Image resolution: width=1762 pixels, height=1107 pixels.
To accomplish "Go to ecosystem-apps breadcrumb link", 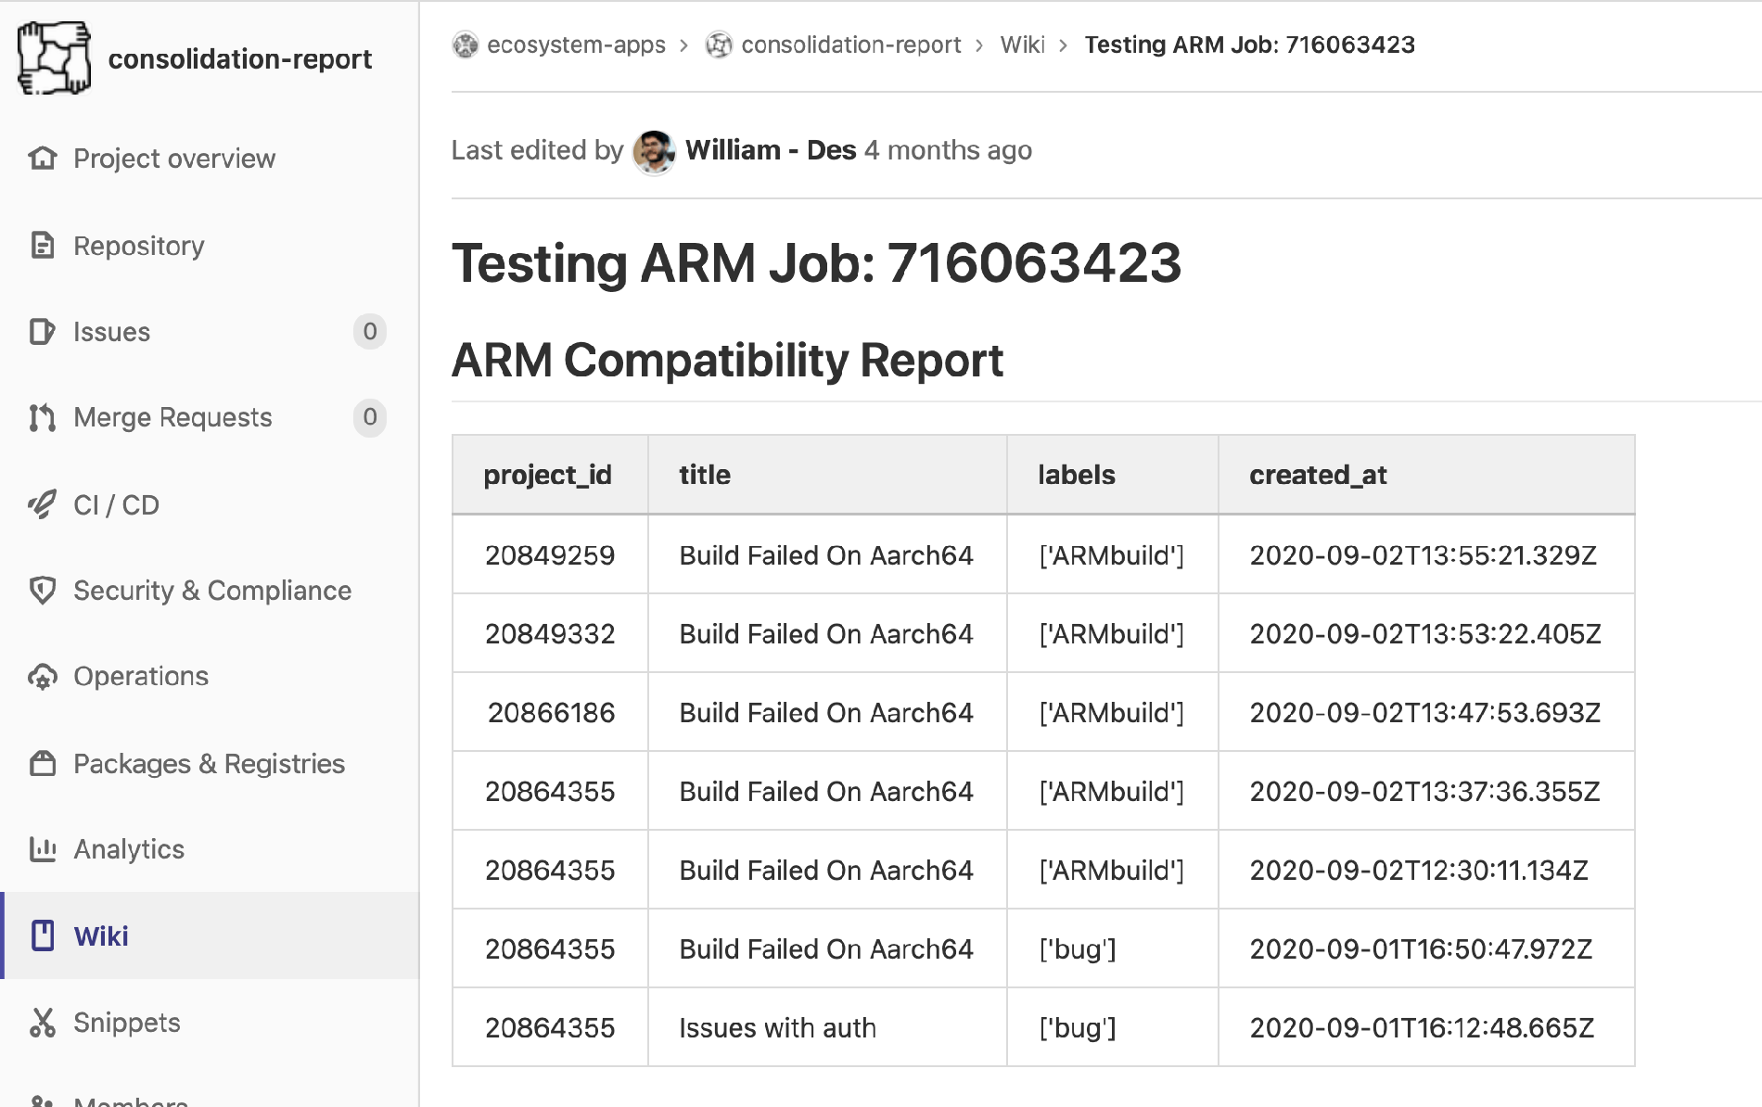I will 575,45.
